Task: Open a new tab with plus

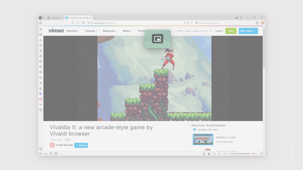Action: [95, 18]
